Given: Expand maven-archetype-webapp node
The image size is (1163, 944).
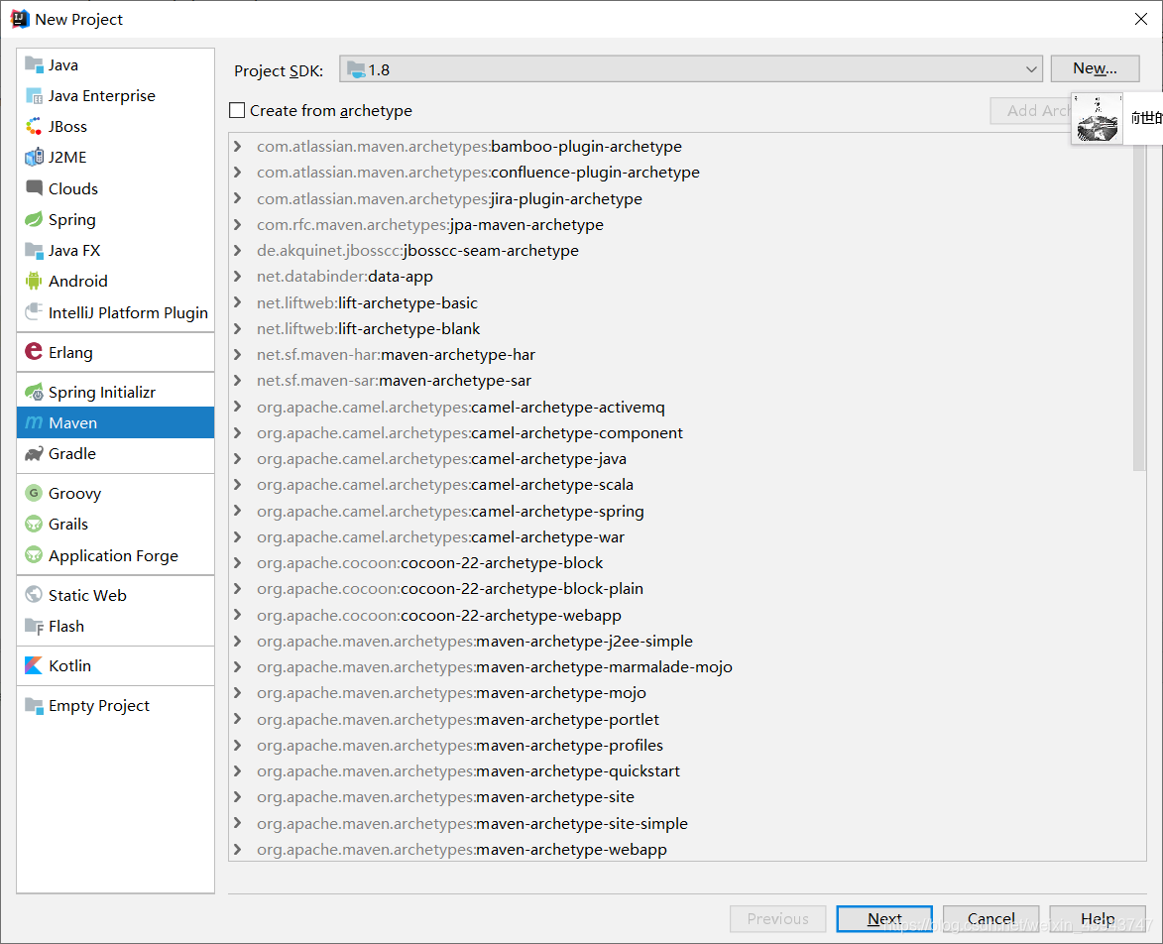Looking at the screenshot, I should (x=237, y=849).
